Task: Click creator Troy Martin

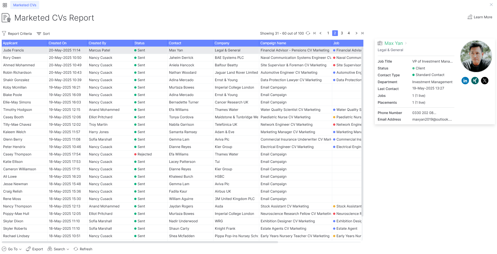Action: tap(98, 125)
